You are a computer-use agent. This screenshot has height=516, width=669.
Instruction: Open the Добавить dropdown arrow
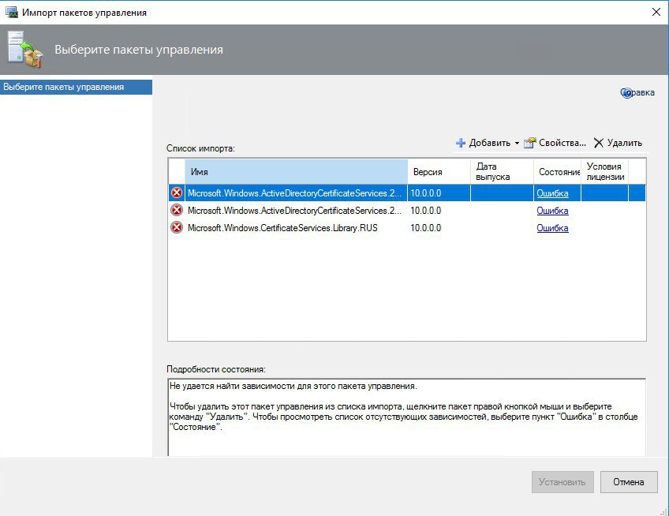tap(517, 144)
